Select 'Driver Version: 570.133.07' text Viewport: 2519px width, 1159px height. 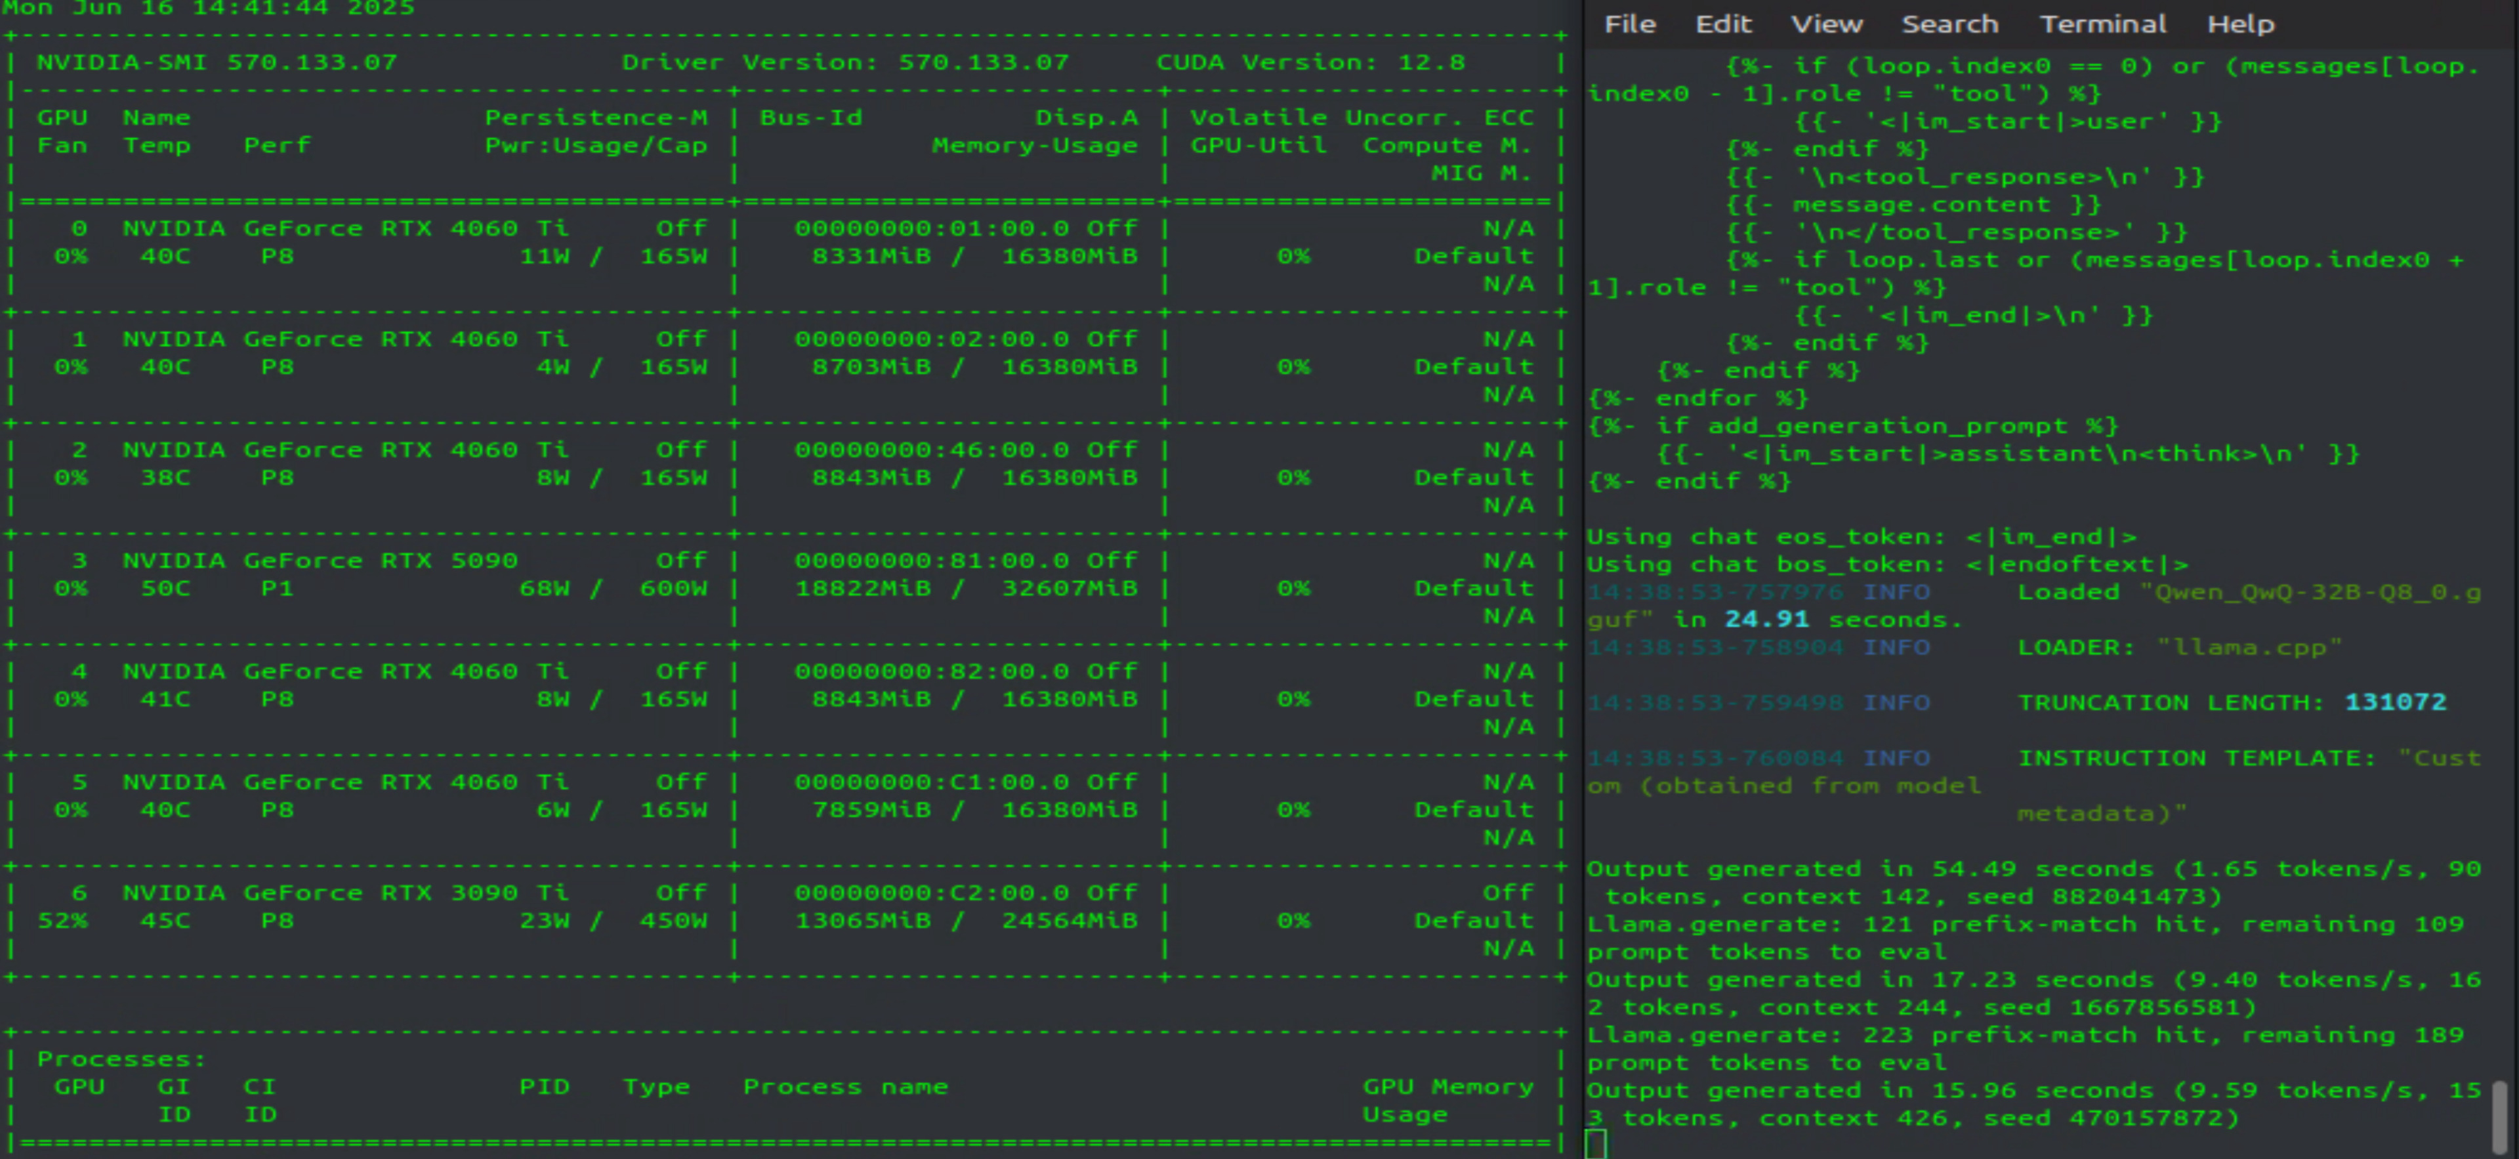click(x=845, y=62)
